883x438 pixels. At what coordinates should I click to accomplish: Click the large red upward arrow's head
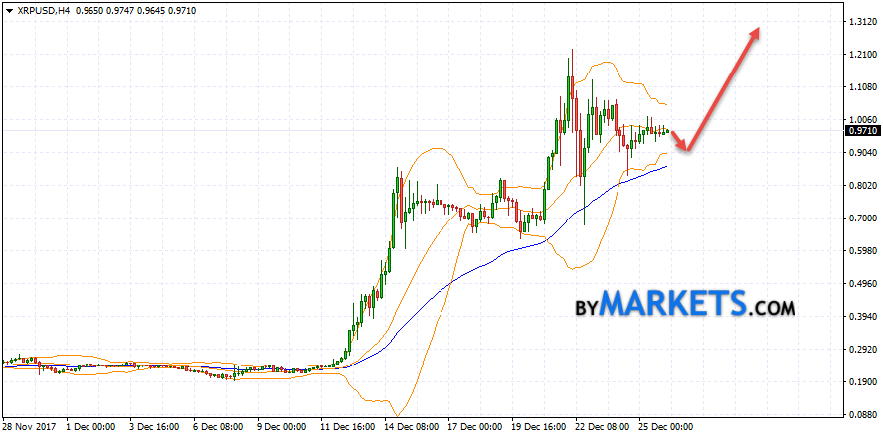756,32
